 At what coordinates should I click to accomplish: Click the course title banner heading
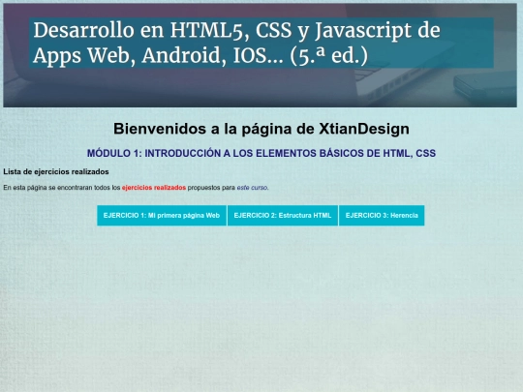(x=261, y=43)
